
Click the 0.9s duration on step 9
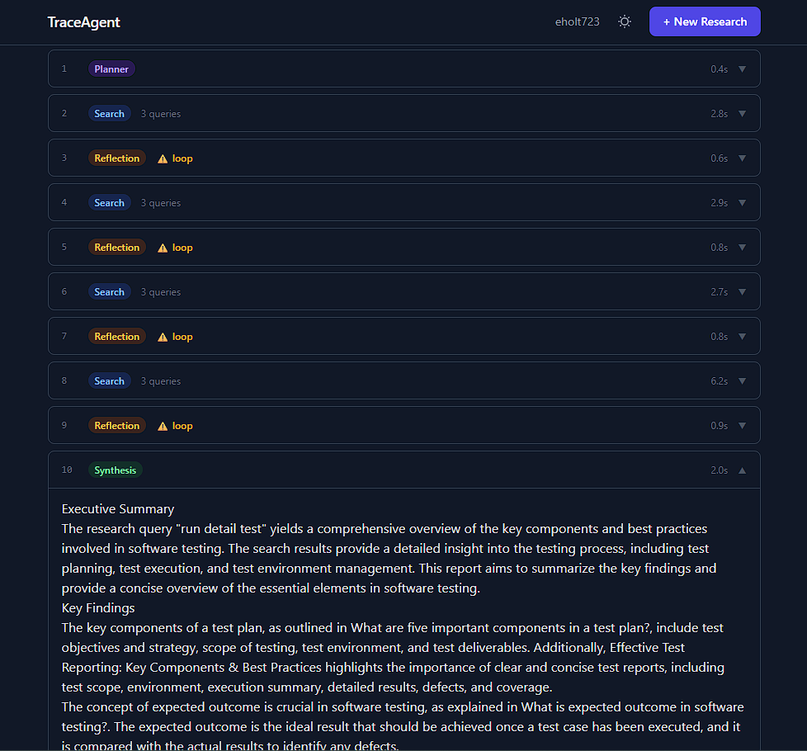[719, 425]
